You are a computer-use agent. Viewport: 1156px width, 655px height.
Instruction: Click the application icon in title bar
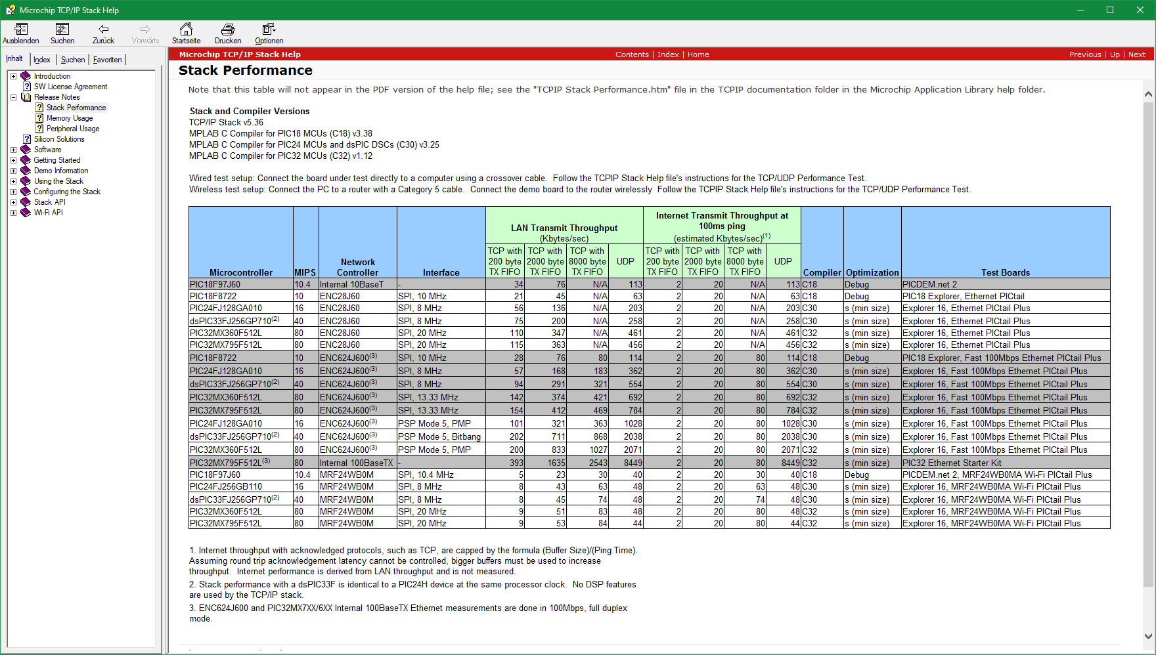[11, 11]
